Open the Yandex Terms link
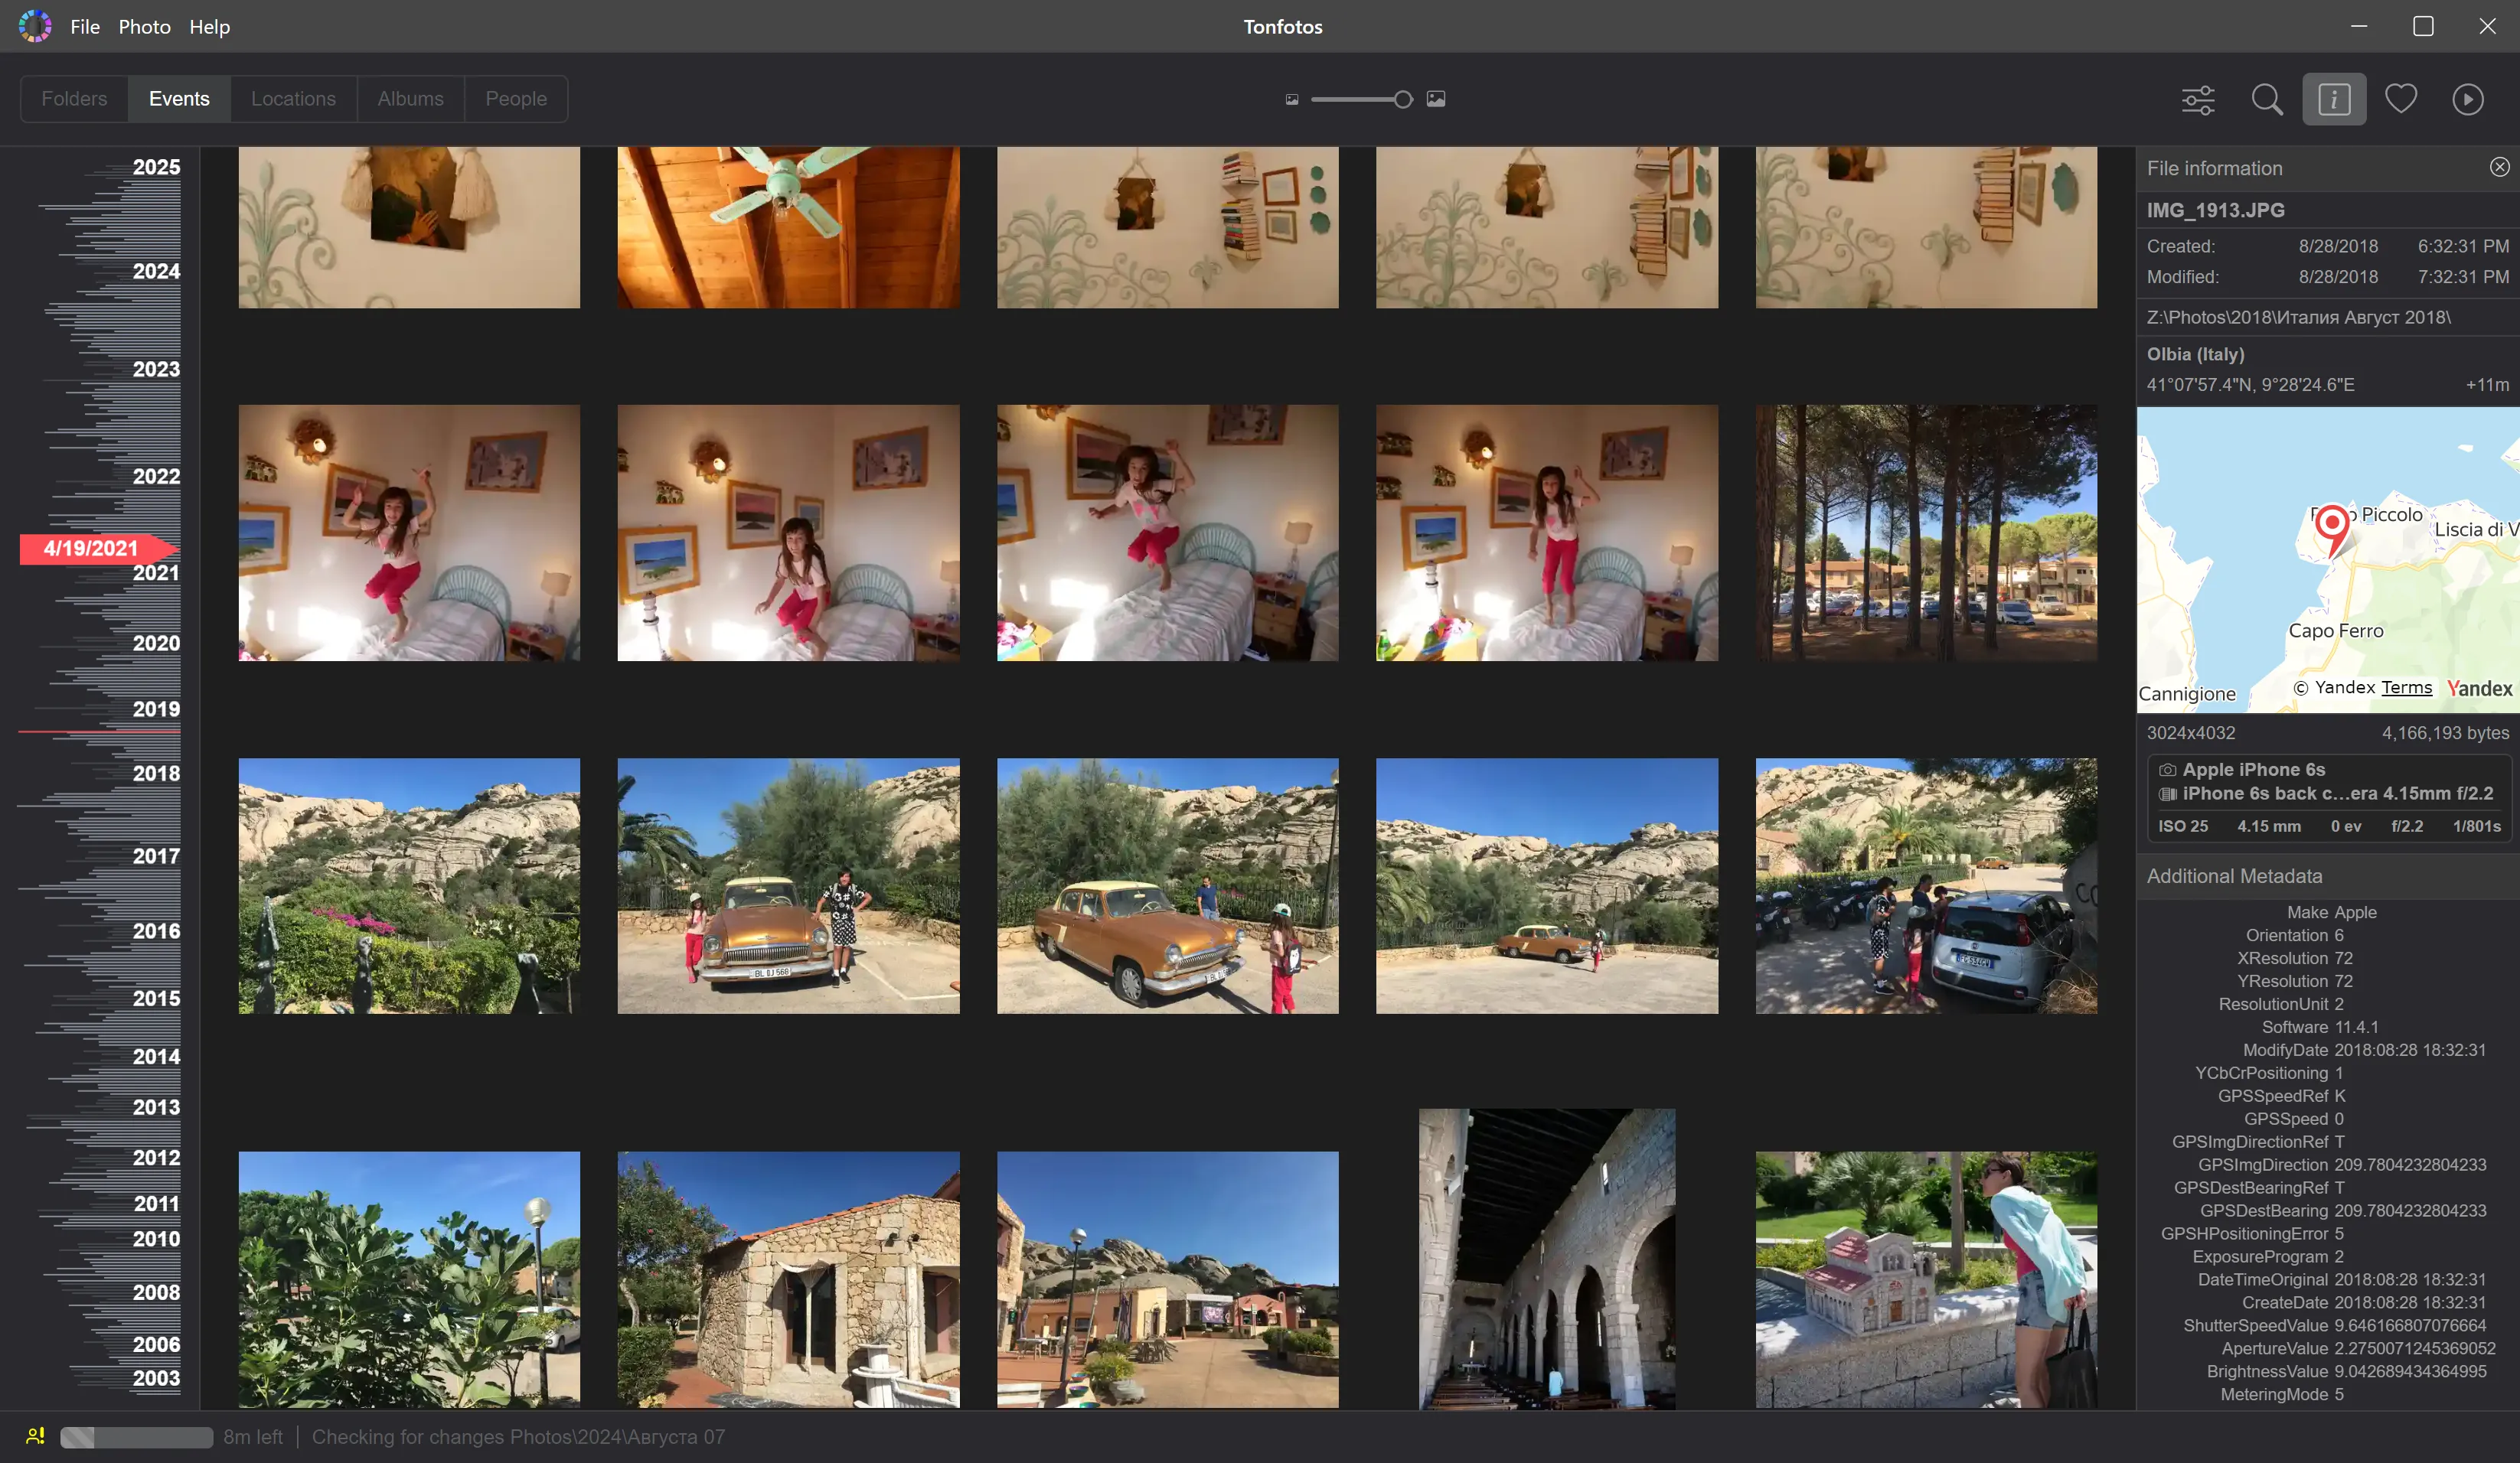The width and height of the screenshot is (2520, 1463). 2406,688
